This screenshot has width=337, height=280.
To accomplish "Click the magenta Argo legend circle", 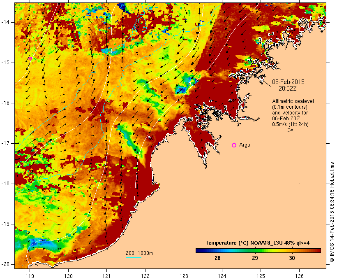I will 234,145.
